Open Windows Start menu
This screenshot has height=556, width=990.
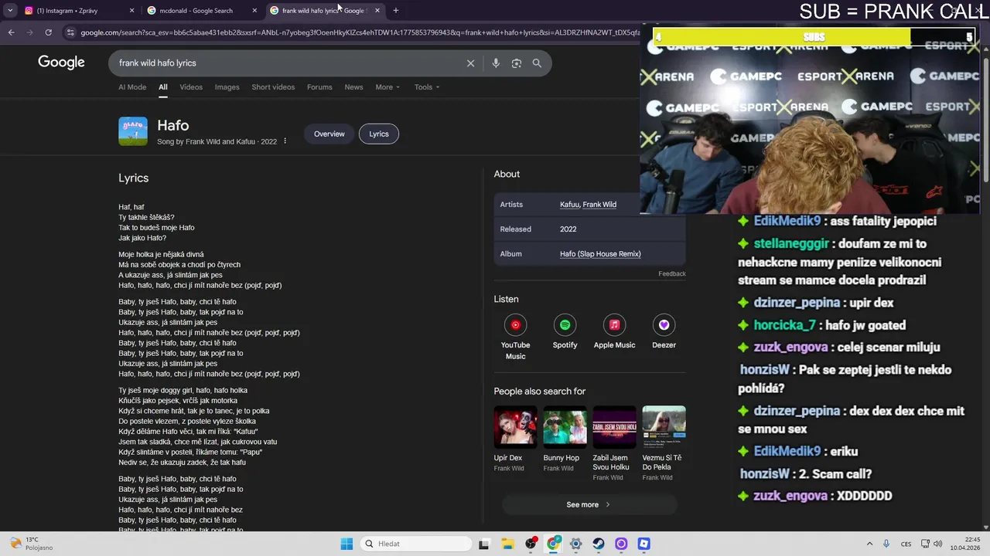[x=346, y=544]
